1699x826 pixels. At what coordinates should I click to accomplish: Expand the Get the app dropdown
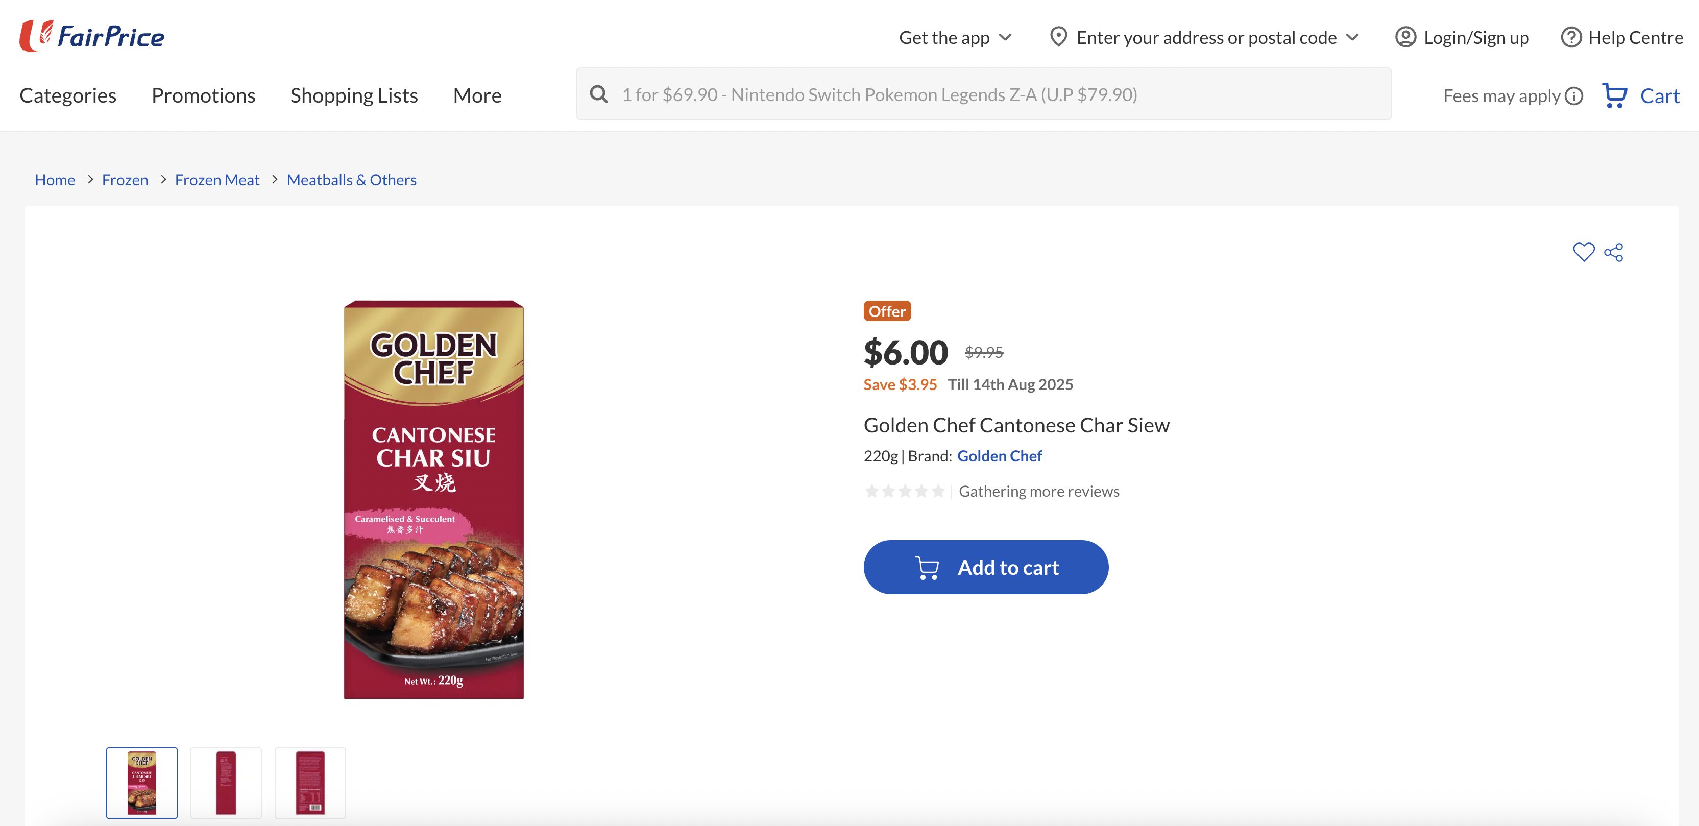pos(1005,38)
